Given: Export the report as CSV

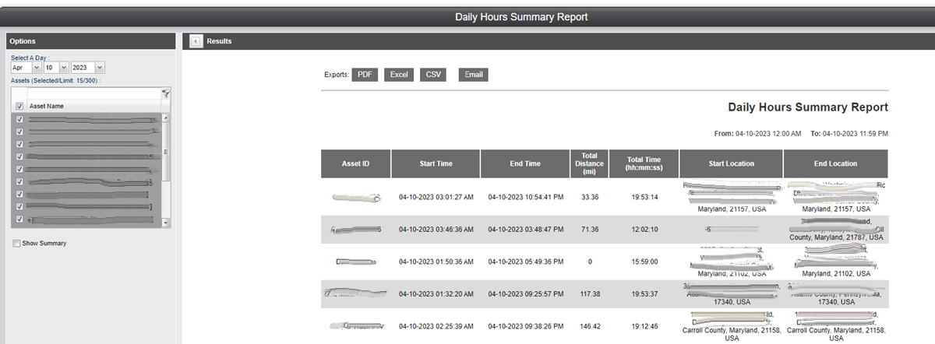Looking at the screenshot, I should pyautogui.click(x=433, y=75).
